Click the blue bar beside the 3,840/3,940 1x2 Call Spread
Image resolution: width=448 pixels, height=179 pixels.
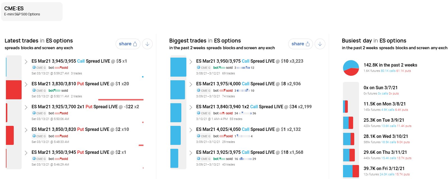pyautogui.click(x=176, y=112)
